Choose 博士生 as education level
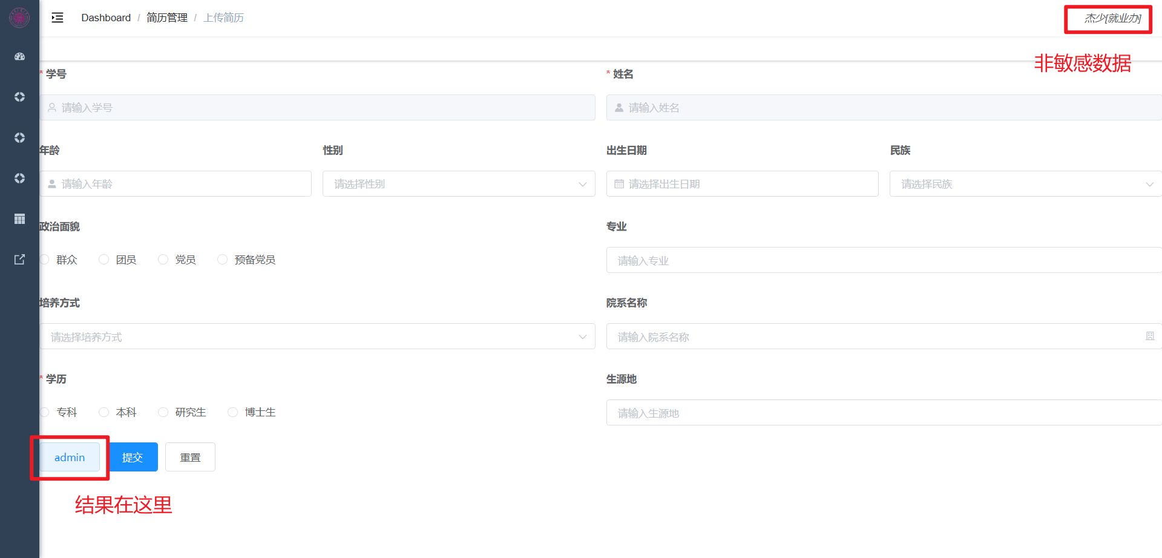This screenshot has width=1162, height=558. (x=232, y=412)
